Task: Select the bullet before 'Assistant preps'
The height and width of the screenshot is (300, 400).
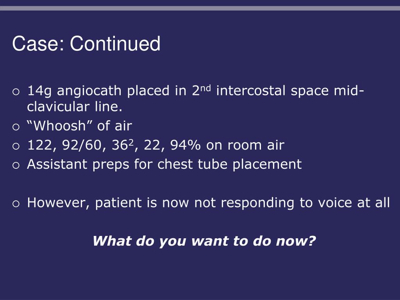Action: [x=16, y=165]
